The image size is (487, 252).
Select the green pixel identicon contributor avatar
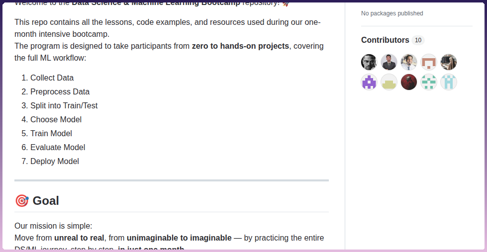coord(429,82)
